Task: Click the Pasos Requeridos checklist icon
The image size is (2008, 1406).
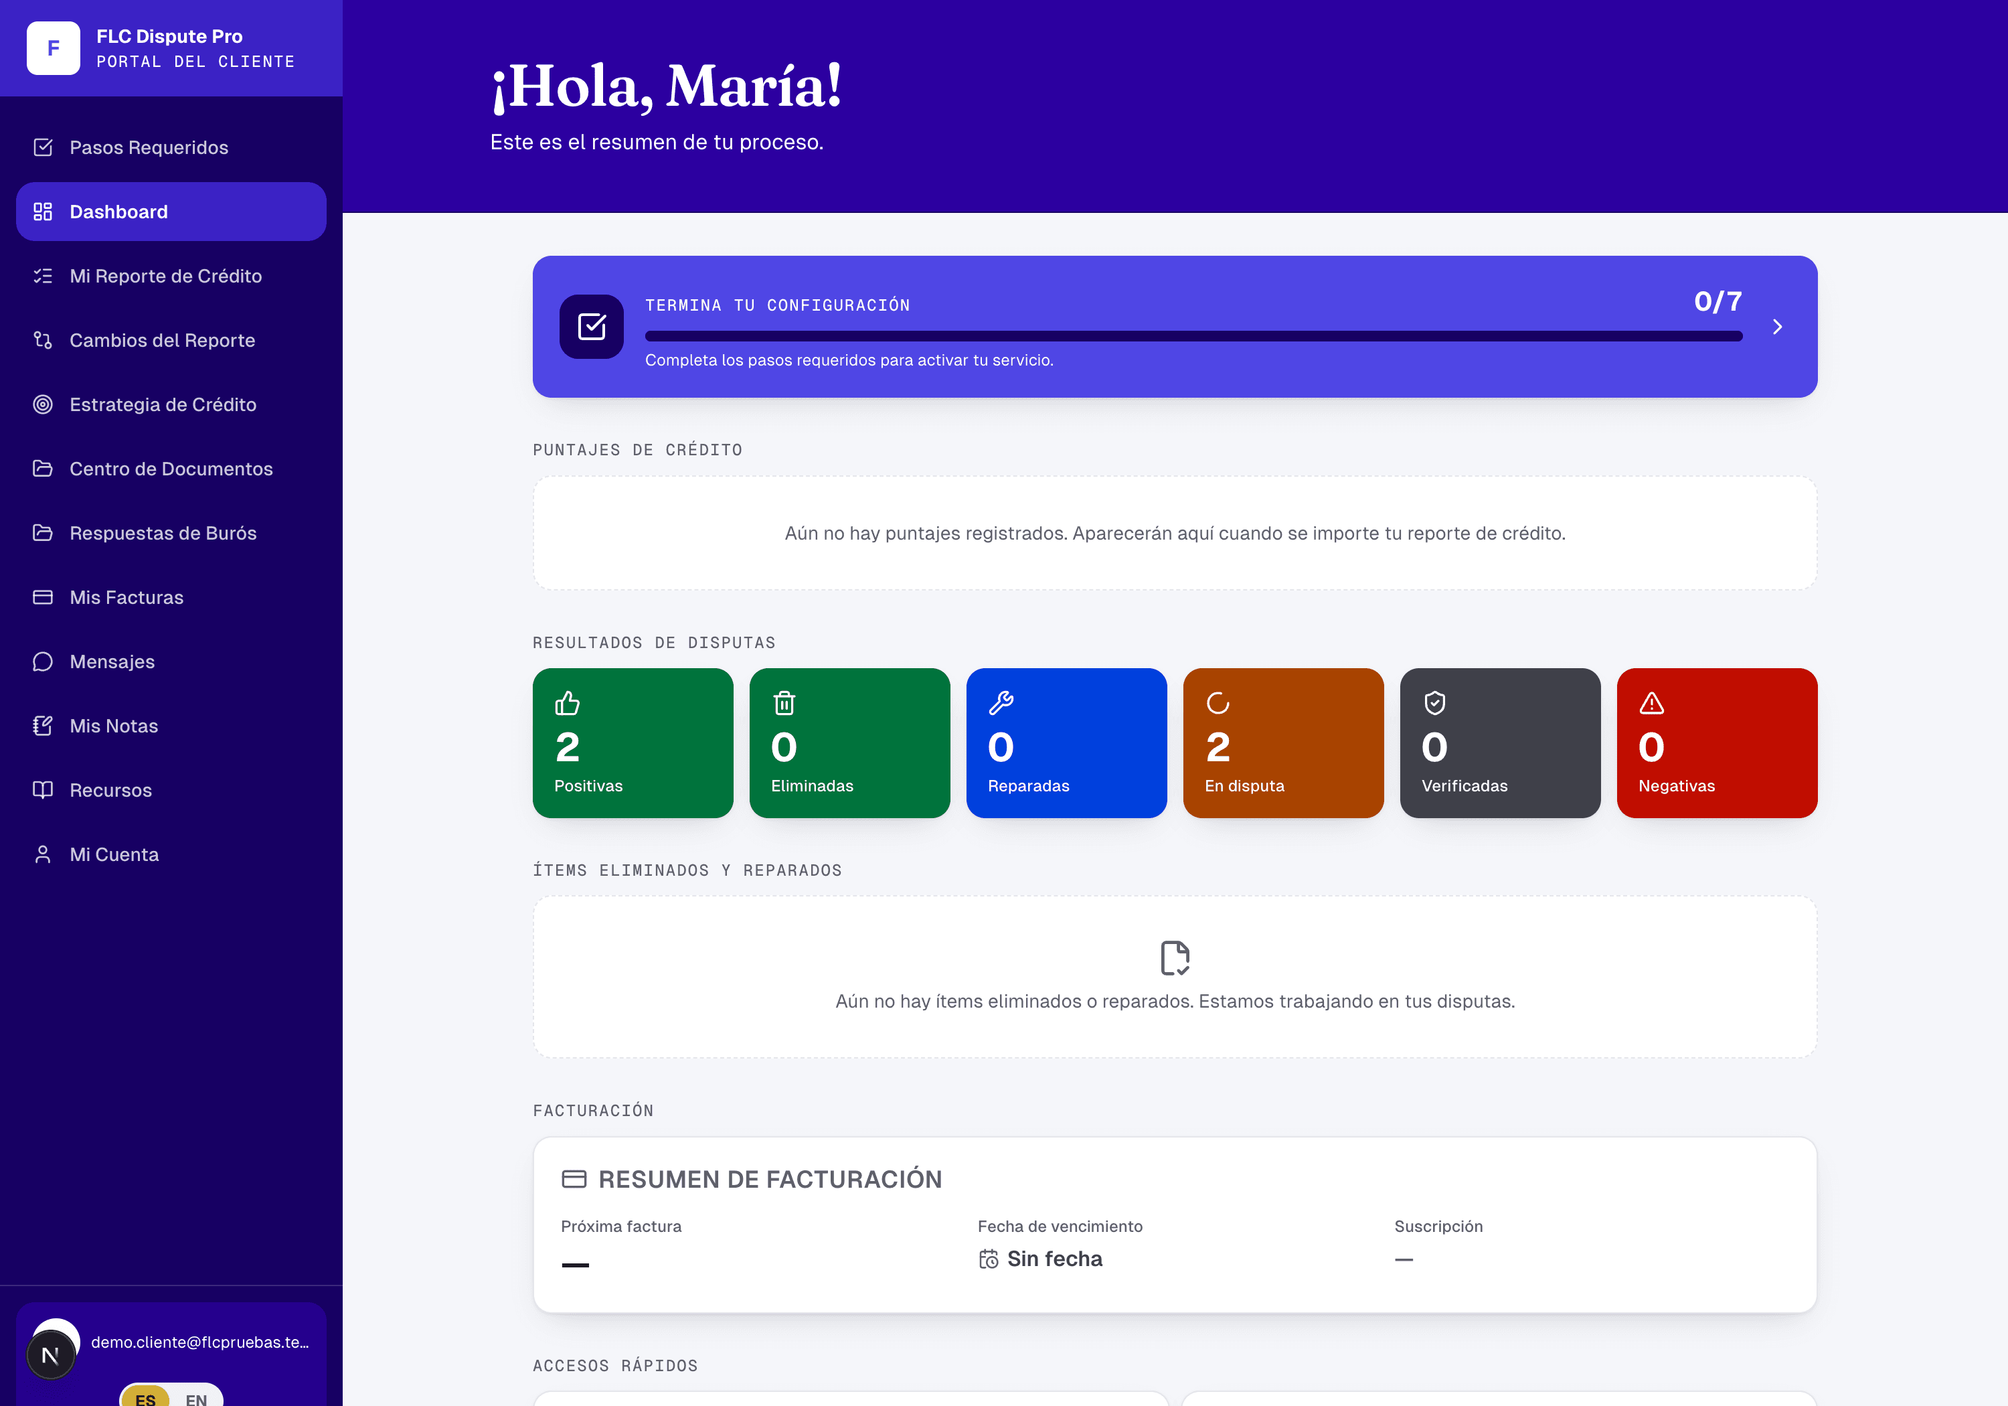Action: point(43,147)
